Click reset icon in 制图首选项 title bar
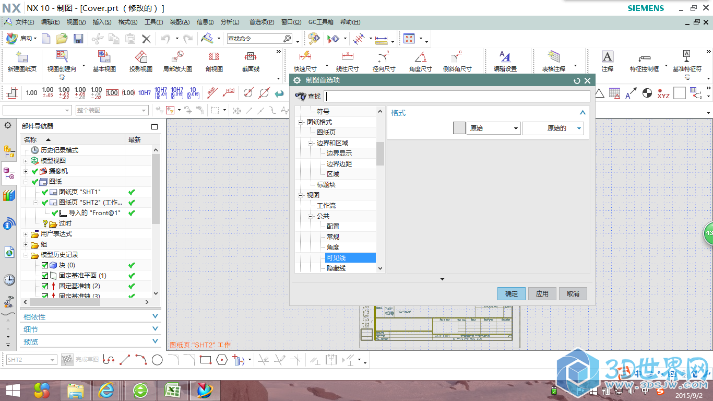713x401 pixels. pyautogui.click(x=577, y=80)
